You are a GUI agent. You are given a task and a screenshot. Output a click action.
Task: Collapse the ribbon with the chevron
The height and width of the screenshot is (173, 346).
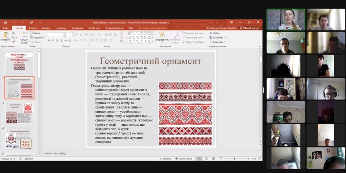pyautogui.click(x=259, y=46)
